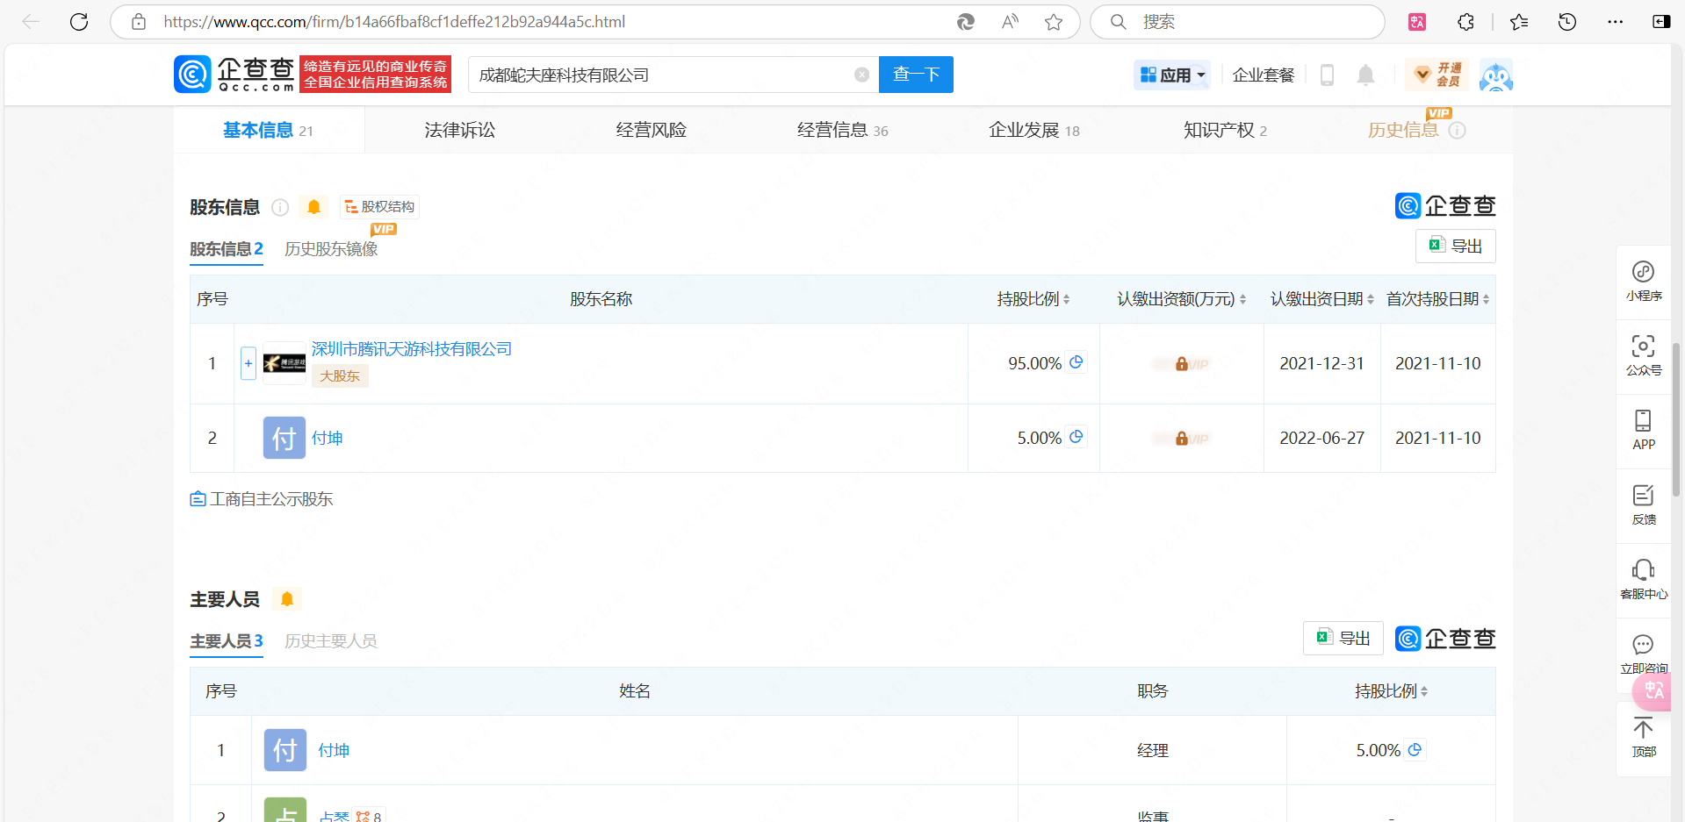
Task: Toggle the 股东信息 monitoring bell
Action: pos(313,207)
